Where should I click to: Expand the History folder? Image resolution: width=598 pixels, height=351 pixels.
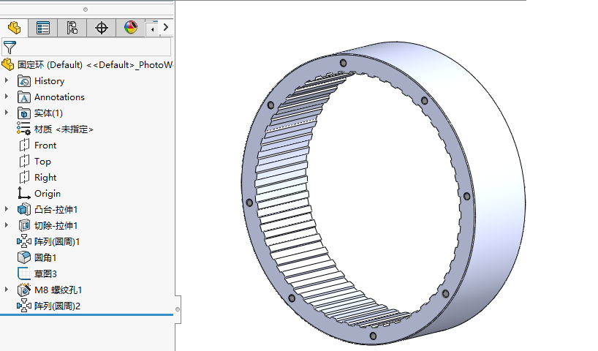(x=7, y=80)
